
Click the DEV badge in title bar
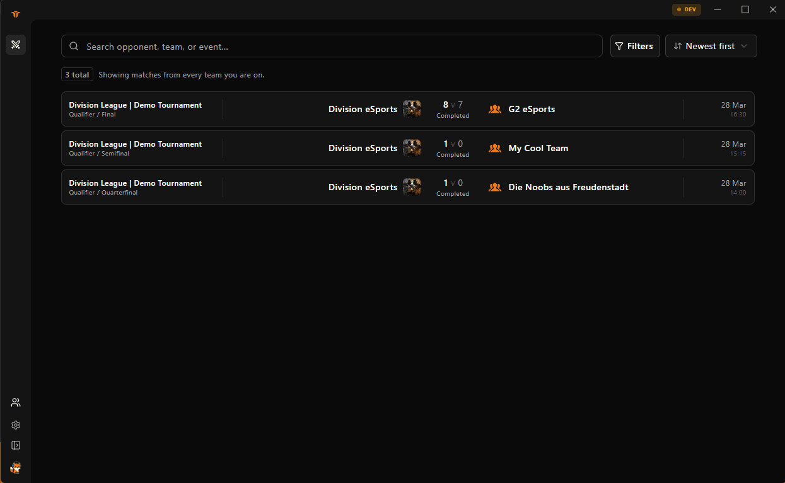tap(687, 9)
